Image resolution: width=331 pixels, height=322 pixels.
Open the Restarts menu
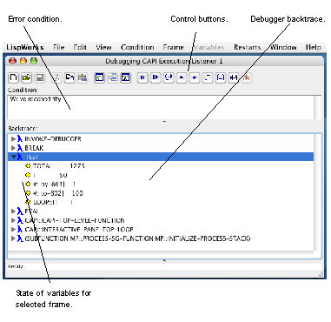[248, 47]
